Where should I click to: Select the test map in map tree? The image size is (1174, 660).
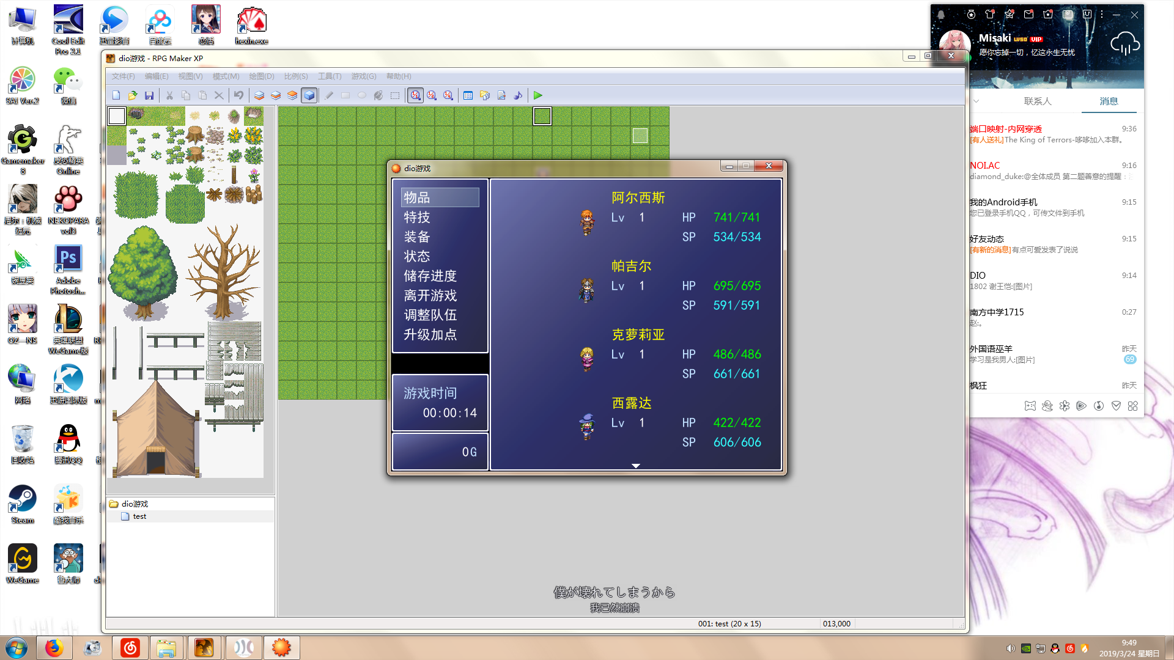(139, 516)
